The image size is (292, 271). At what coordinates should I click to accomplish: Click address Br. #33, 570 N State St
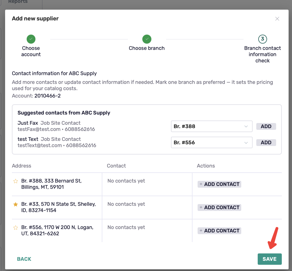58,207
